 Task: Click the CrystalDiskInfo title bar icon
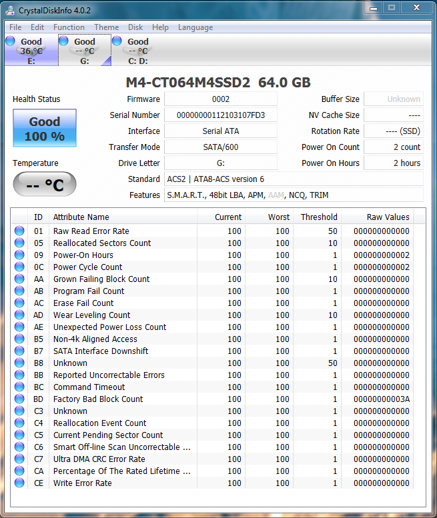[x=10, y=11]
